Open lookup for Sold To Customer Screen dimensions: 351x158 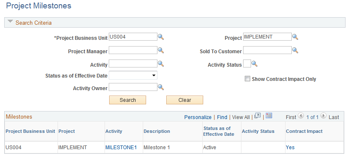coord(295,50)
